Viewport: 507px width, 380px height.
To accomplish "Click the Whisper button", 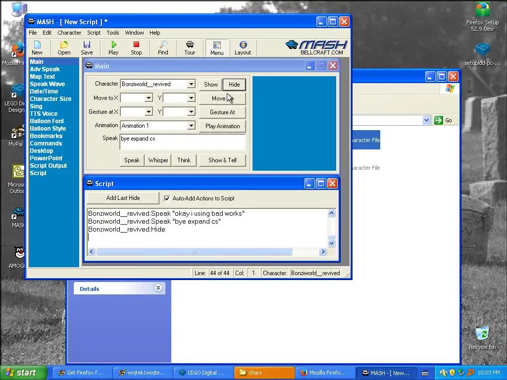I will pyautogui.click(x=158, y=160).
